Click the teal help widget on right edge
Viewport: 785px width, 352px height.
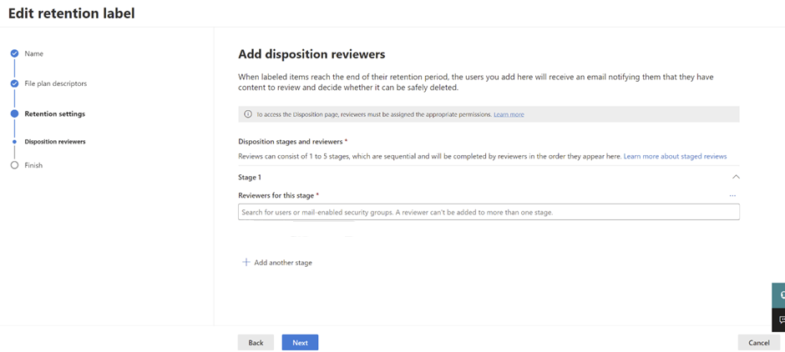click(x=780, y=294)
